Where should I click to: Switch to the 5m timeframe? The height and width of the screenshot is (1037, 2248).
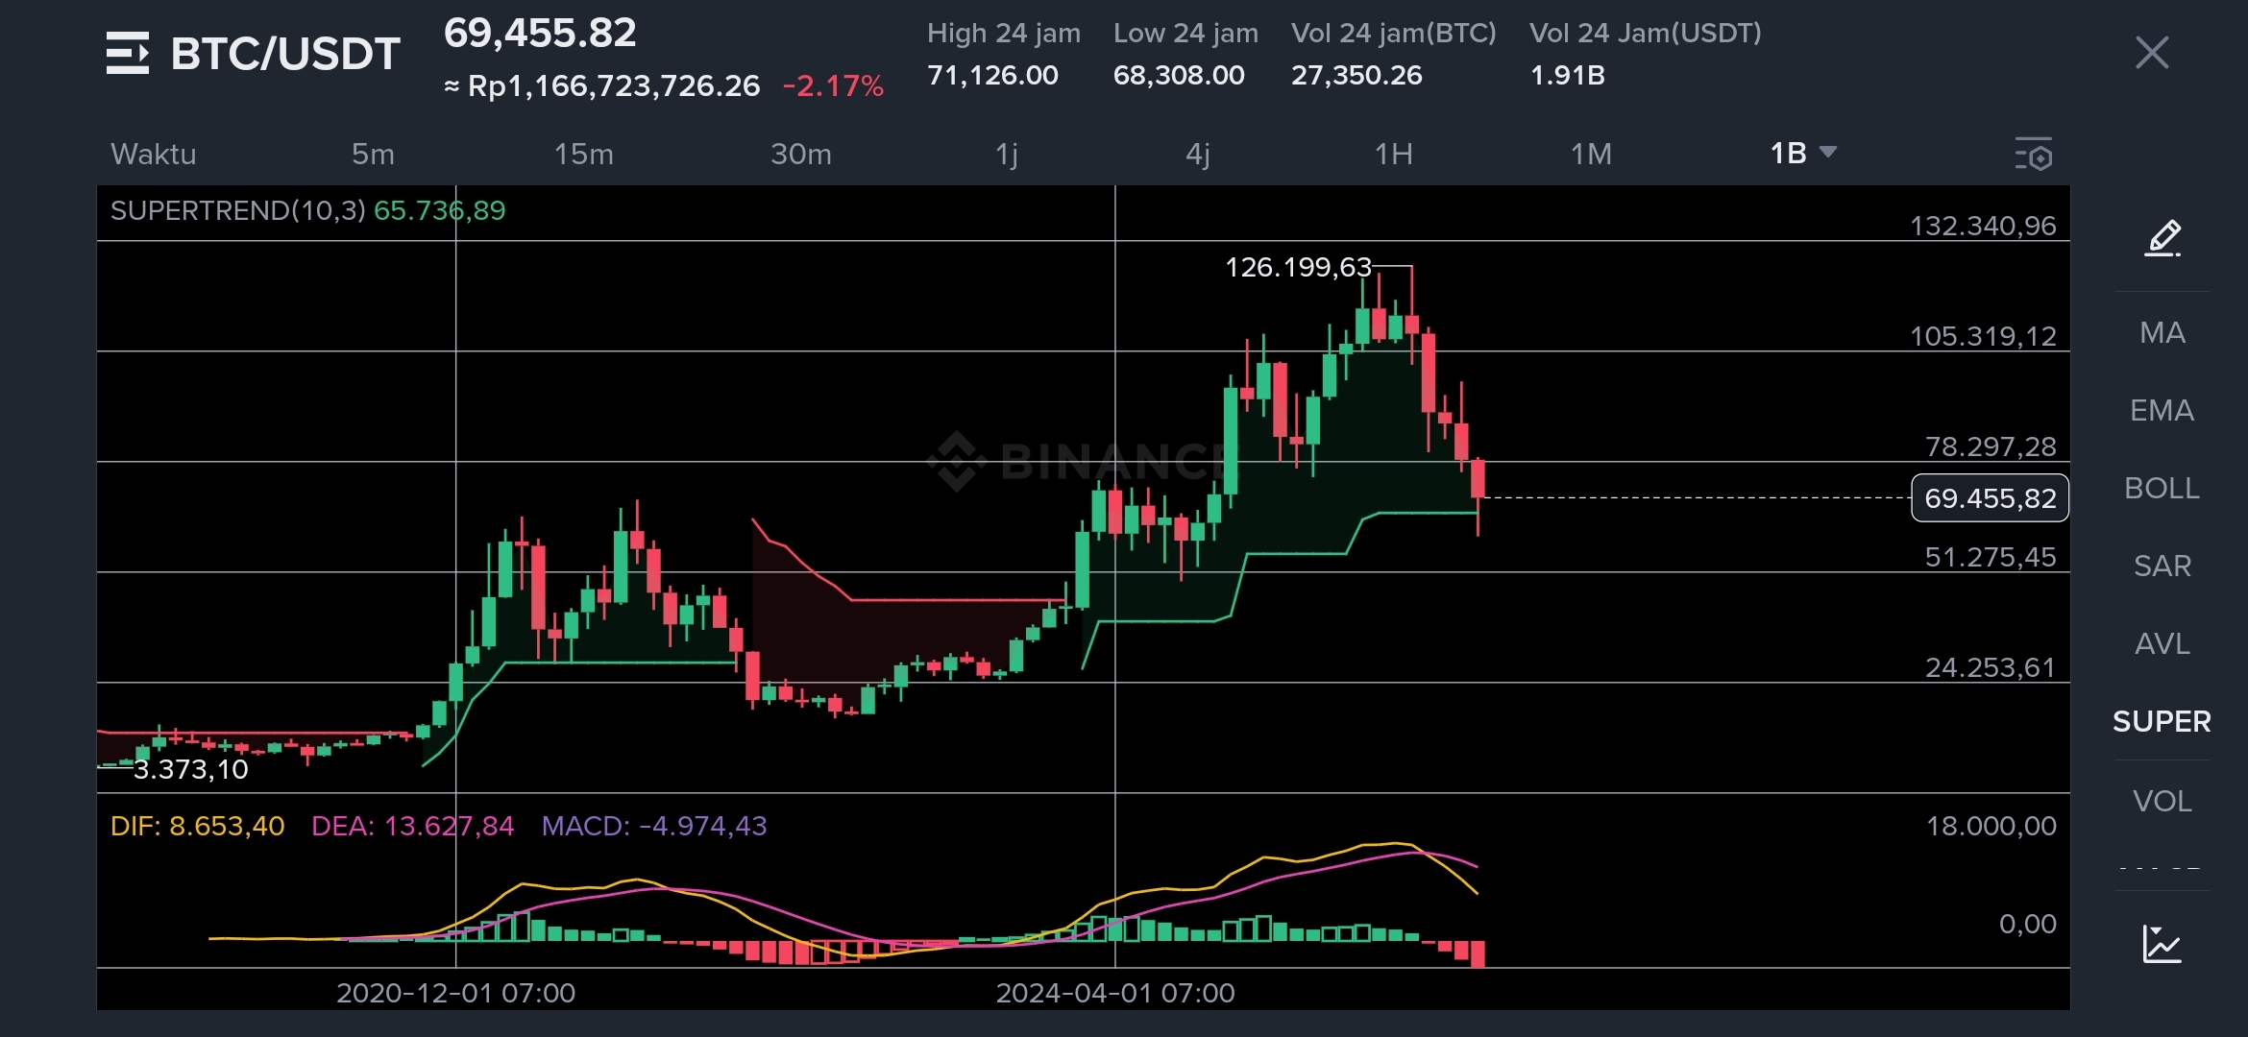click(373, 154)
